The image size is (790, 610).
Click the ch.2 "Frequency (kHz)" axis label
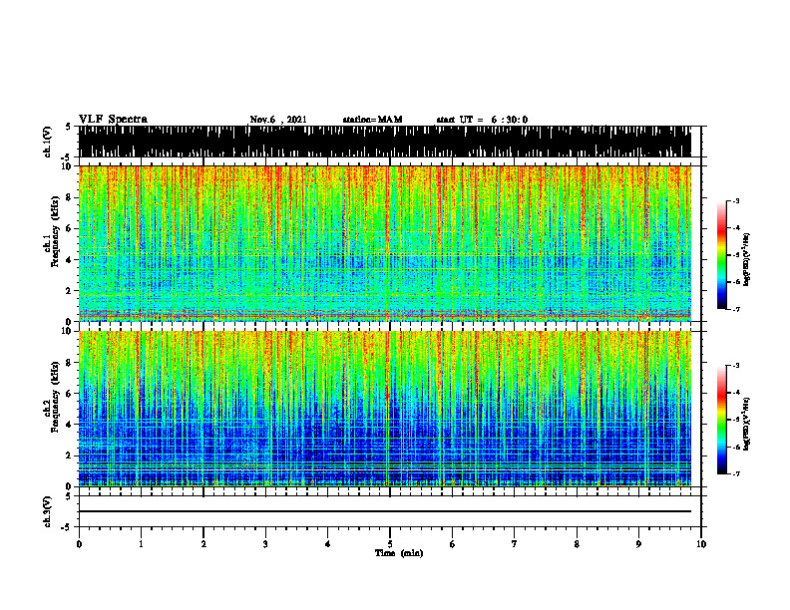pyautogui.click(x=55, y=397)
